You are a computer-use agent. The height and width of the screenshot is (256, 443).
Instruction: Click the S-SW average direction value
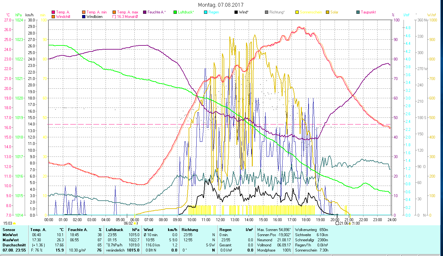pyautogui.click(x=210, y=245)
